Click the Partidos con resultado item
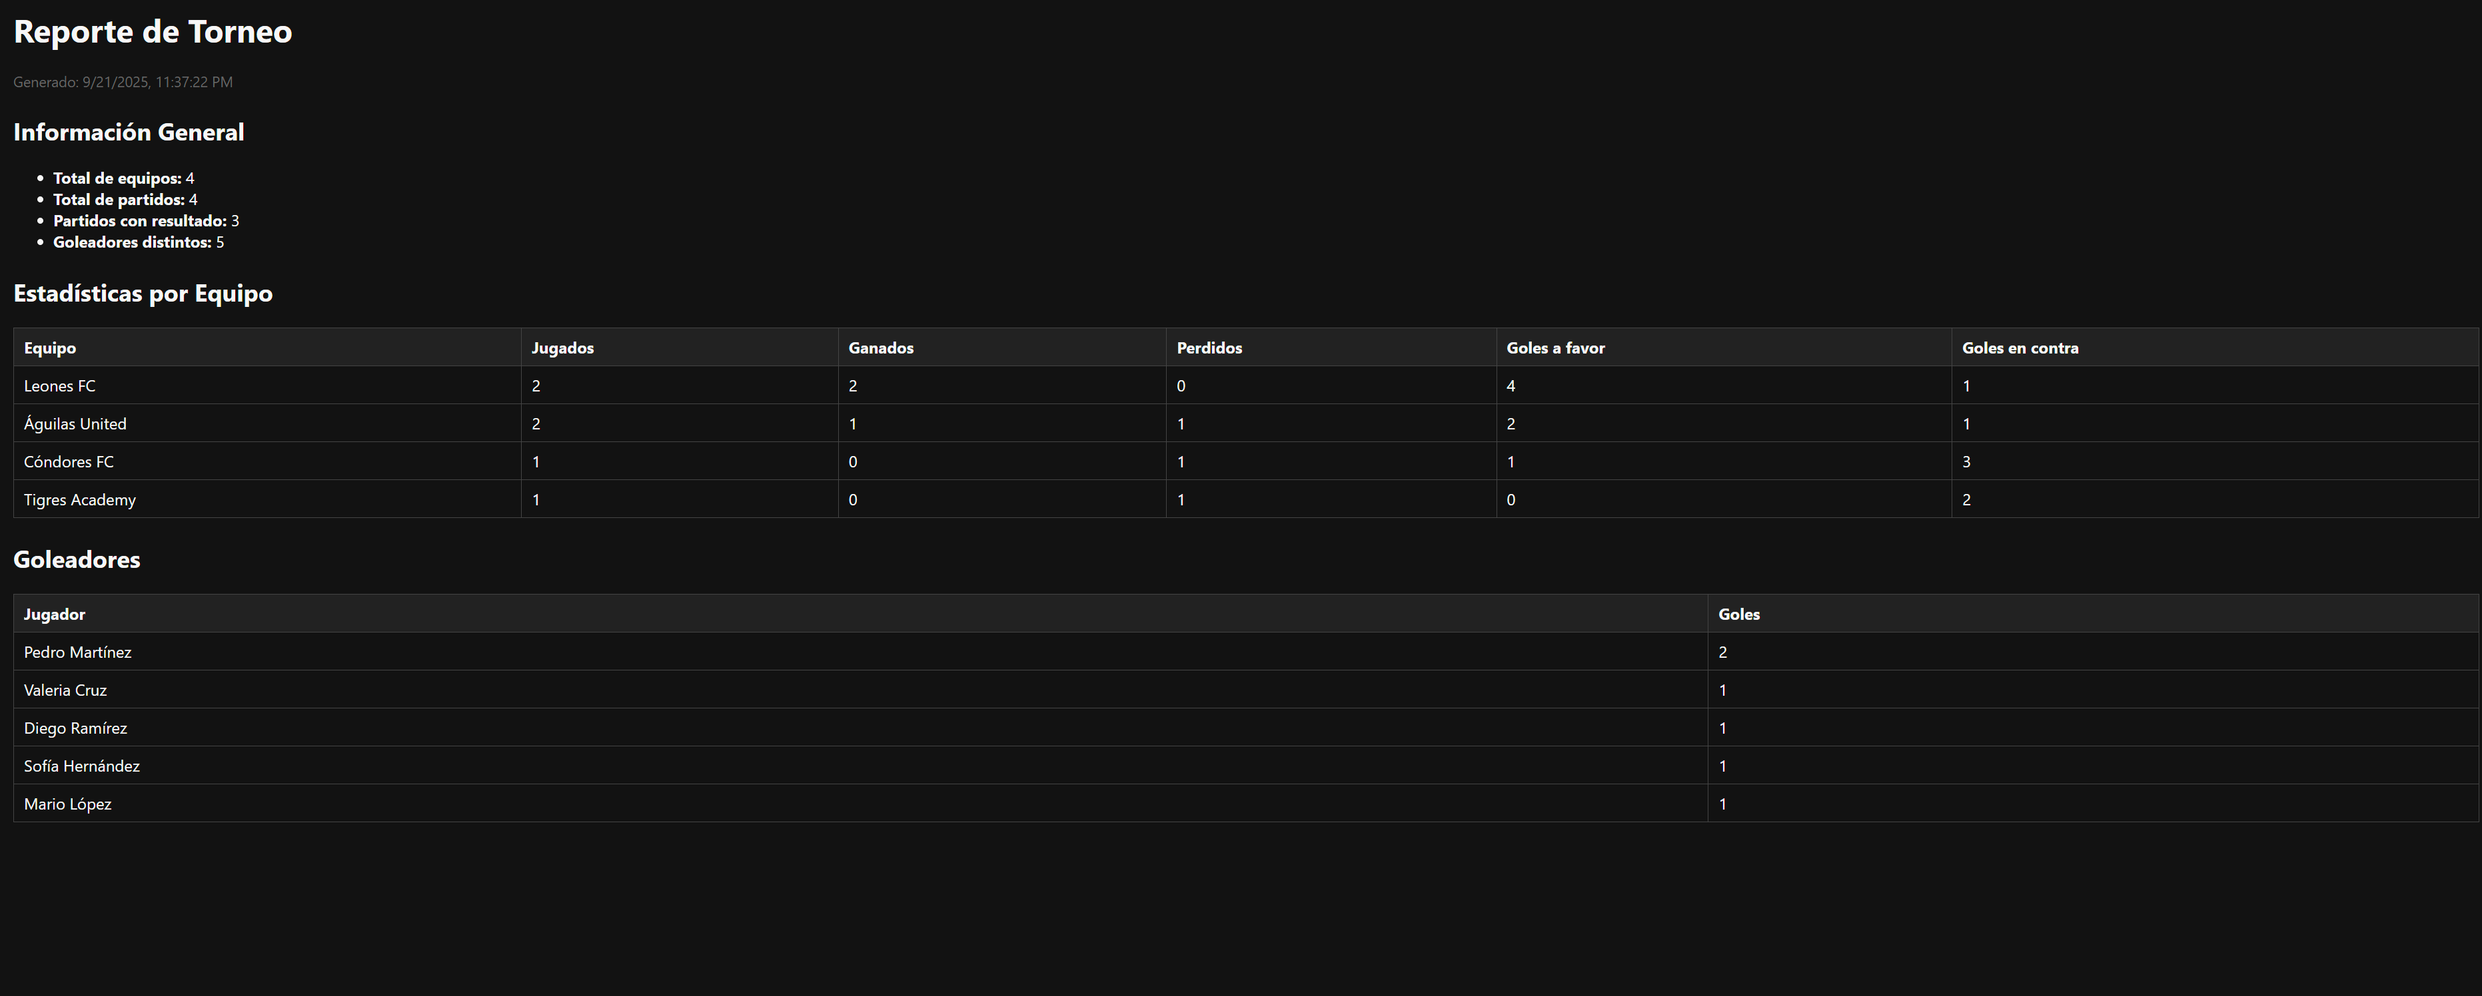The width and height of the screenshot is (2482, 996). [x=145, y=220]
